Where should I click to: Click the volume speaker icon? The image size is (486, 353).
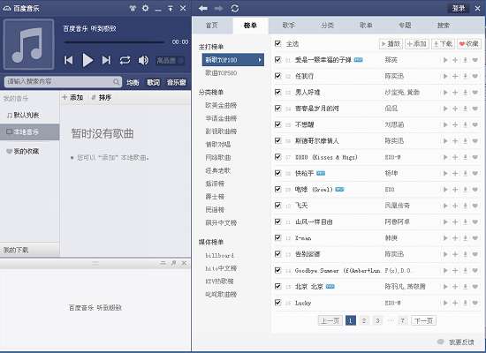[x=143, y=60]
